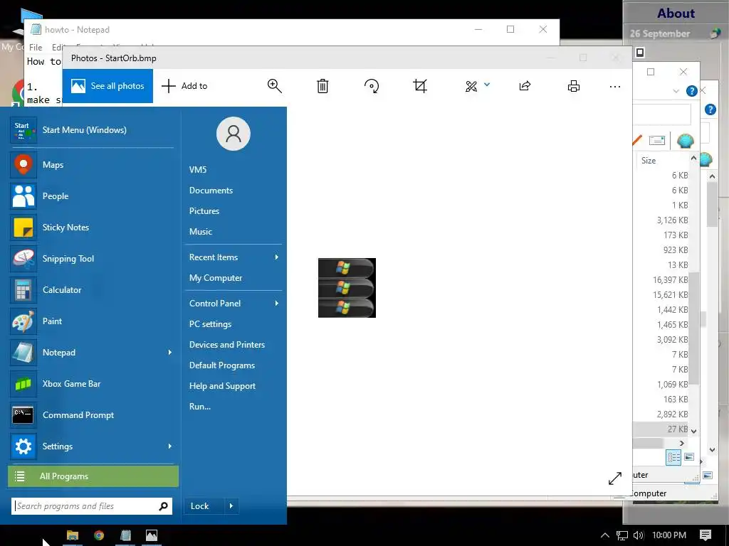
Task: Open PC settings
Action: coord(210,324)
